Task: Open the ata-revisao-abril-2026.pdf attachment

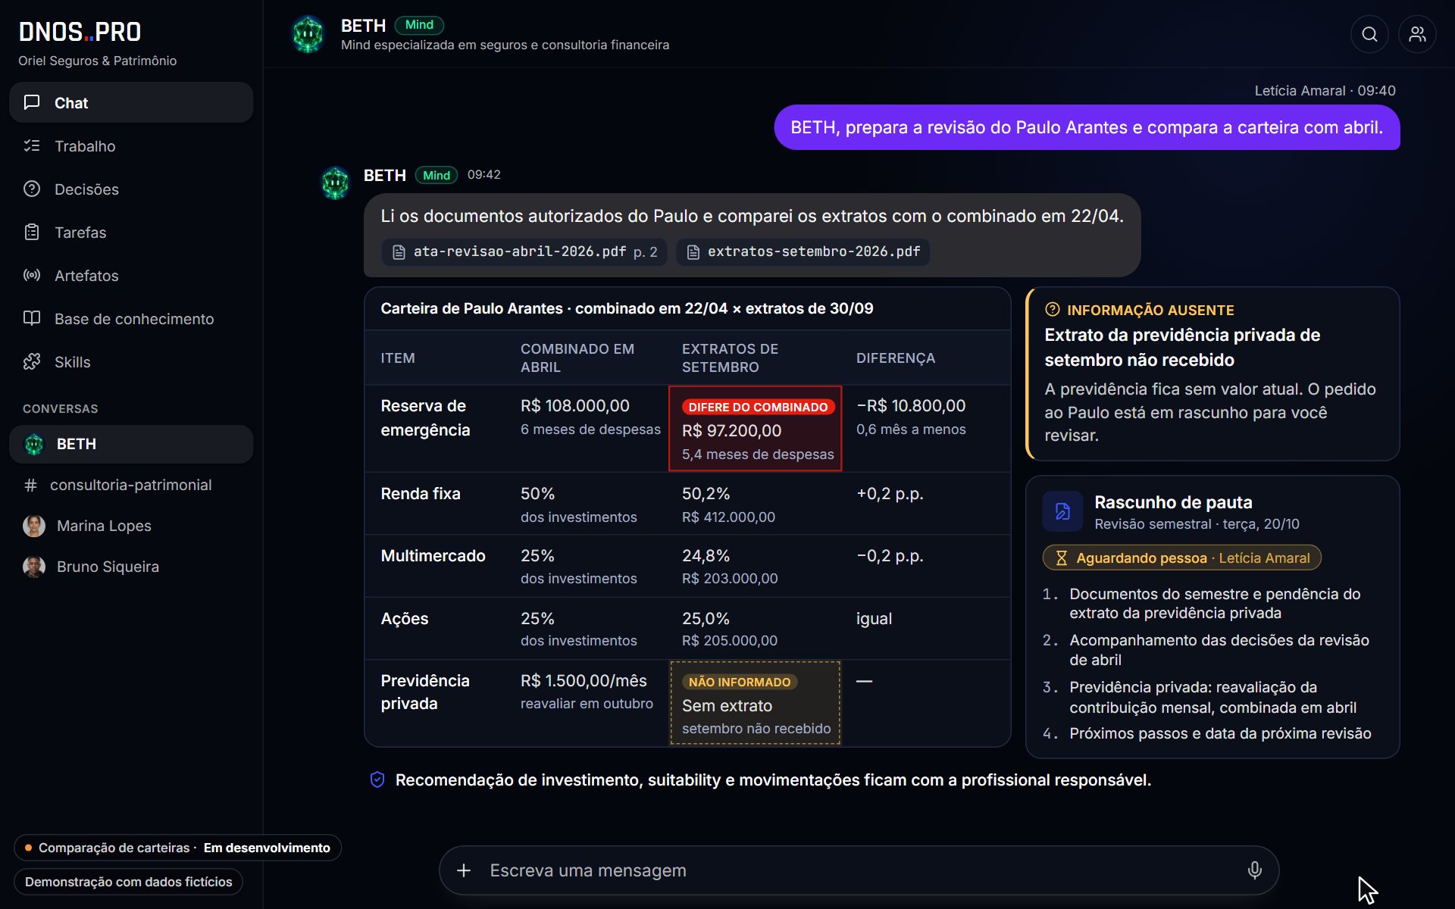Action: (524, 251)
